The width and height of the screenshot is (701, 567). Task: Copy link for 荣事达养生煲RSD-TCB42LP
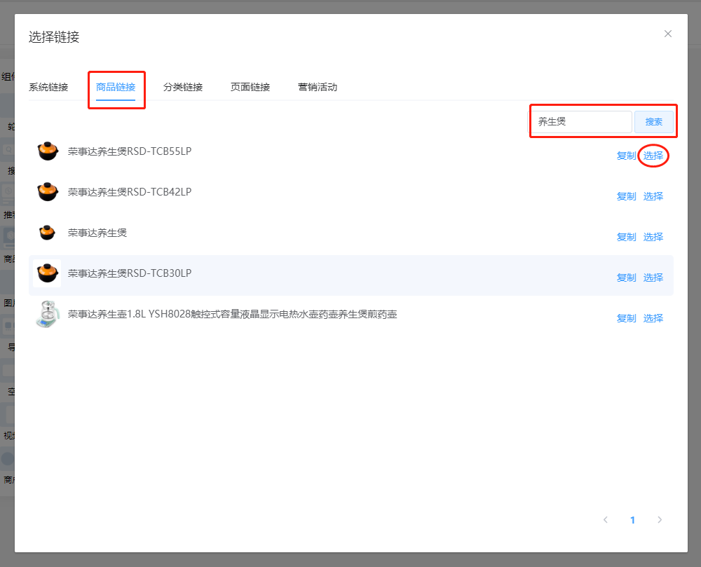click(x=626, y=197)
